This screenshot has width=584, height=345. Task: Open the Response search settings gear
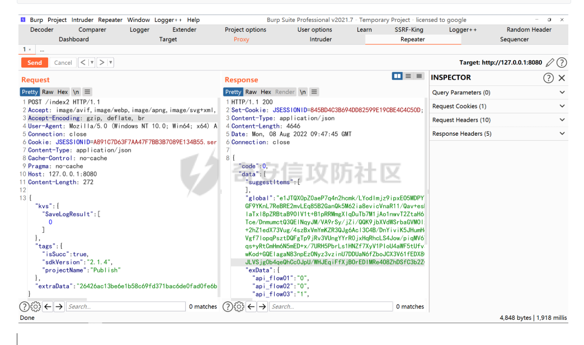pyautogui.click(x=239, y=306)
